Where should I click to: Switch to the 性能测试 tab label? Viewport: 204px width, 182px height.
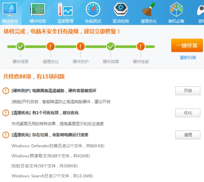tap(93, 21)
